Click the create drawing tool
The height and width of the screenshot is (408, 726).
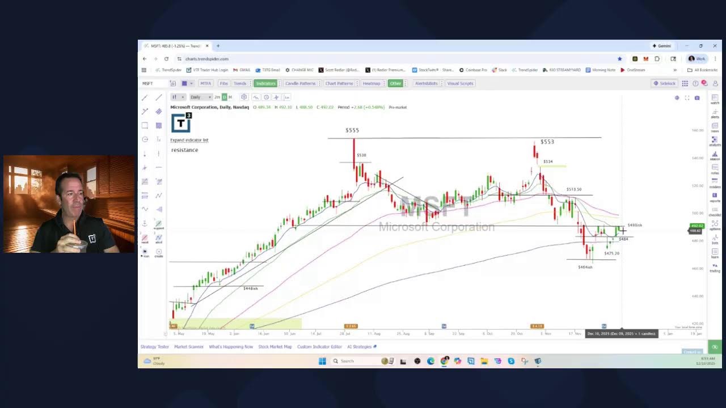tap(159, 253)
